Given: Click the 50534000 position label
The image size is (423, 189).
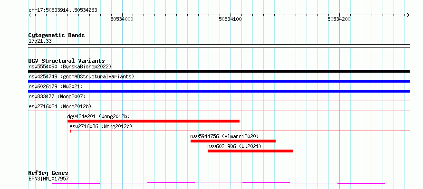Looking at the screenshot, I should 122,19.
